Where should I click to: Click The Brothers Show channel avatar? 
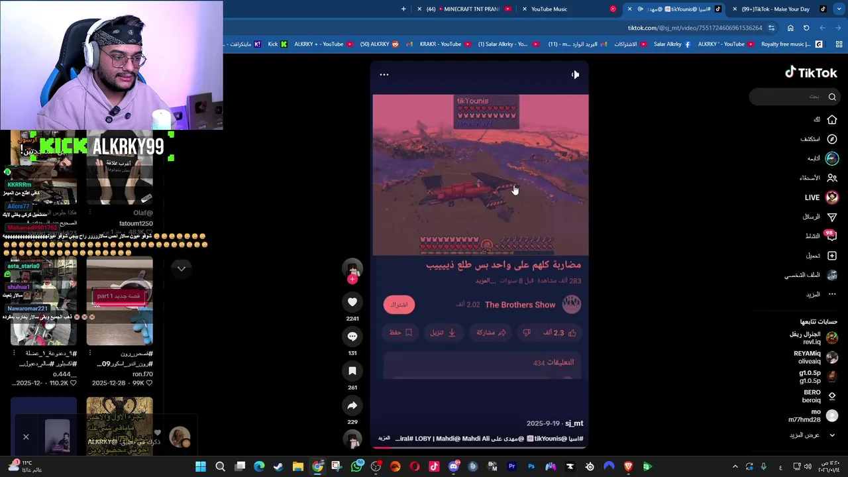[x=572, y=304]
